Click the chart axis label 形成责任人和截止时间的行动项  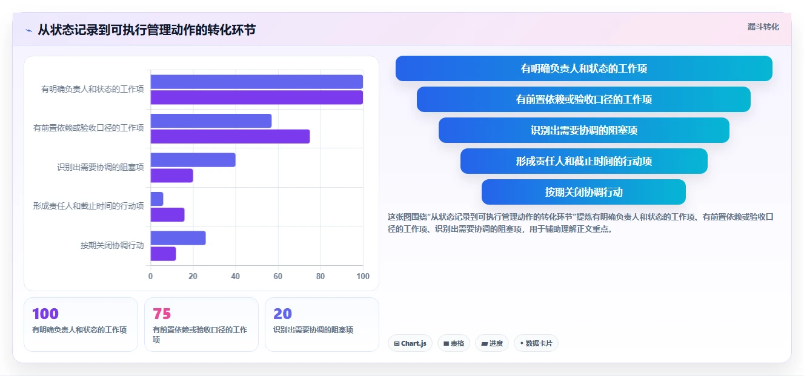[88, 206]
